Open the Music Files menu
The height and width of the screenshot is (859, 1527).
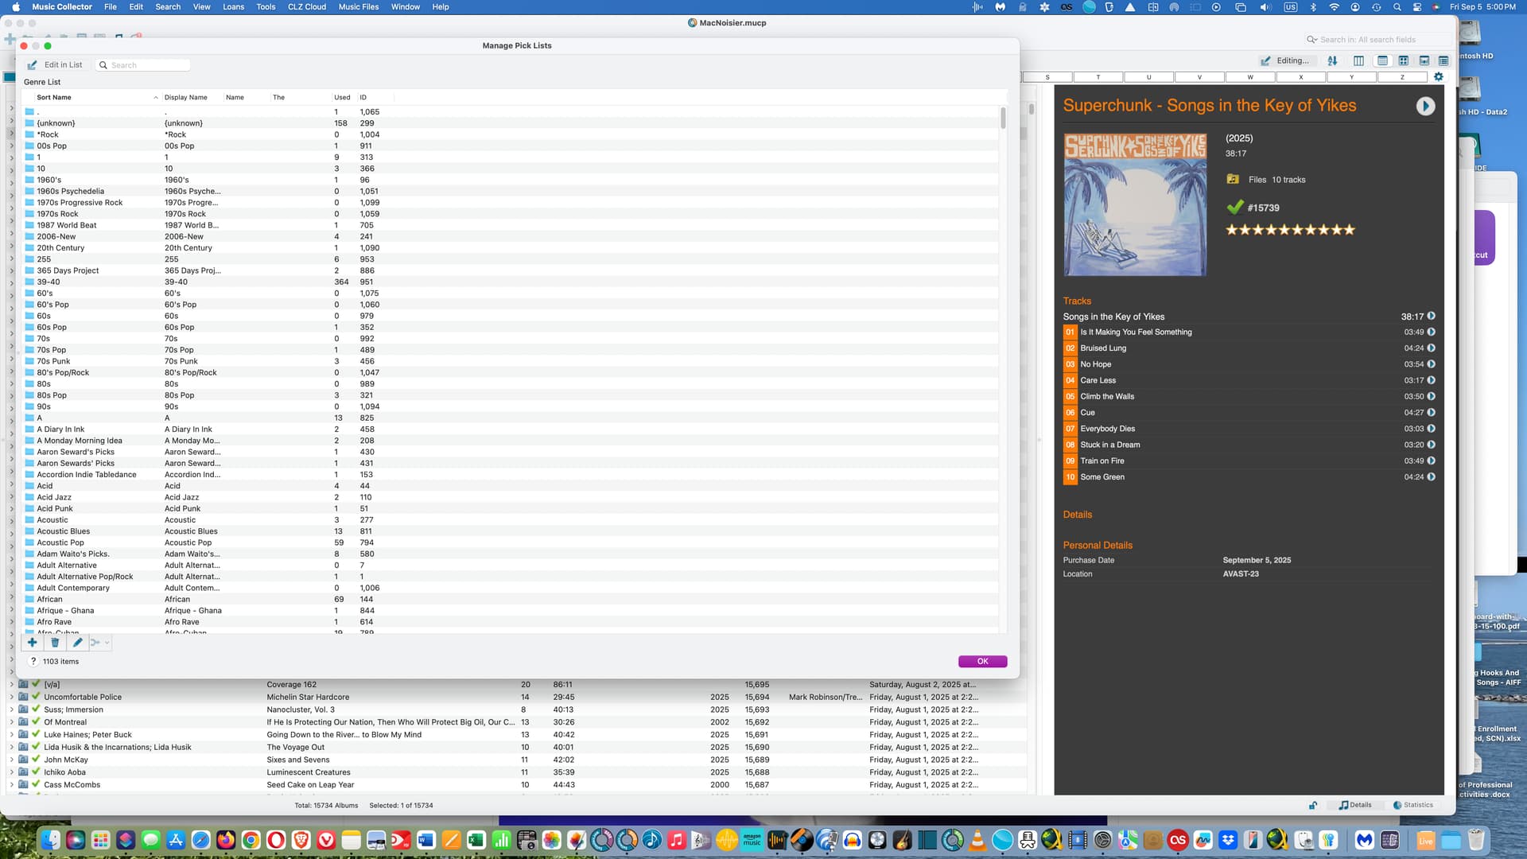tap(359, 7)
